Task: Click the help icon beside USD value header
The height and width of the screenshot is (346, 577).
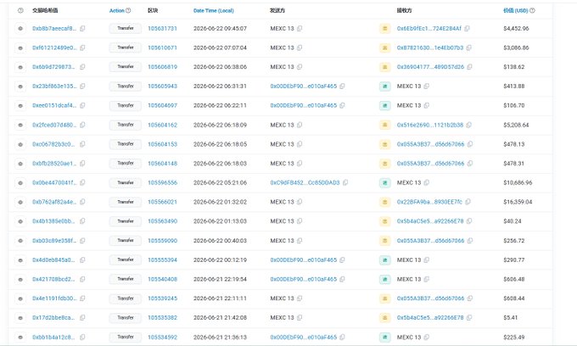Action: [x=532, y=11]
